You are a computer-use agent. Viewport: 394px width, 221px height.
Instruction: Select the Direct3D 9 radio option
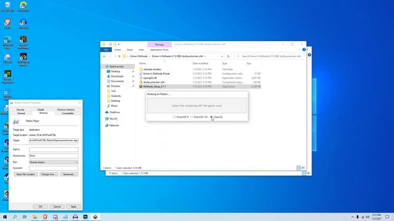pyautogui.click(x=180, y=117)
